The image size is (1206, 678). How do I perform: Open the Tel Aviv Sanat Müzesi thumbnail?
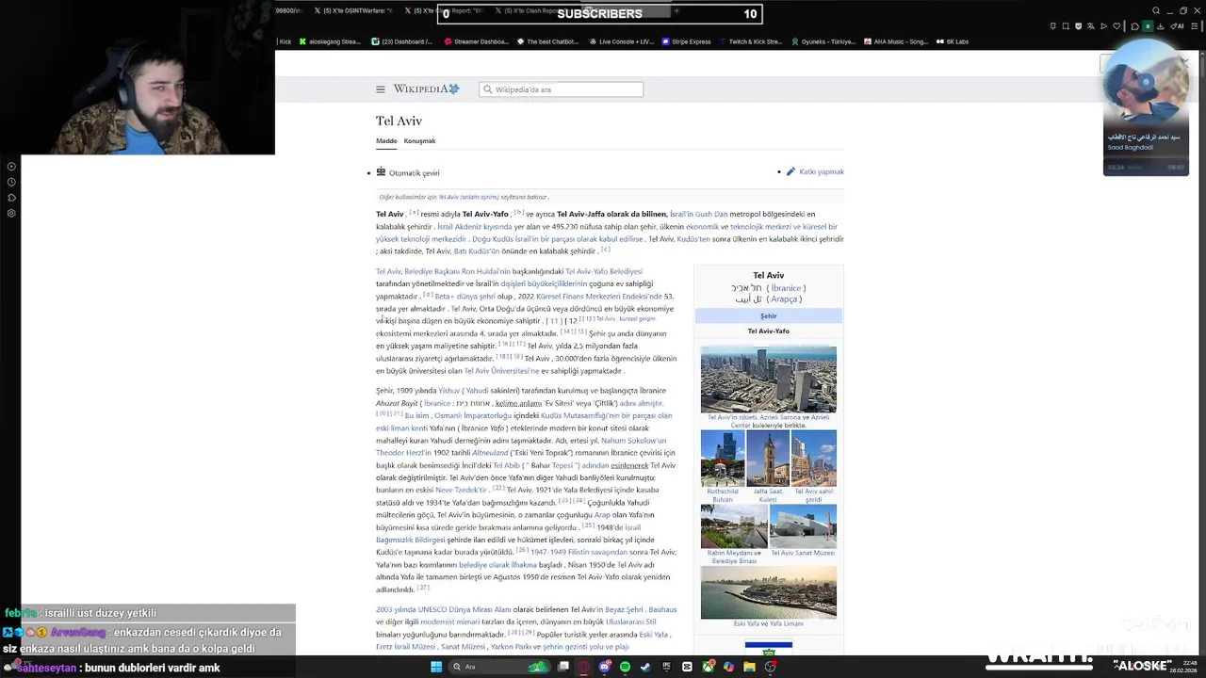[803, 526]
